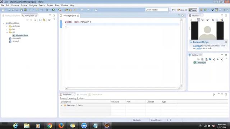Select the .project file

click(14, 41)
